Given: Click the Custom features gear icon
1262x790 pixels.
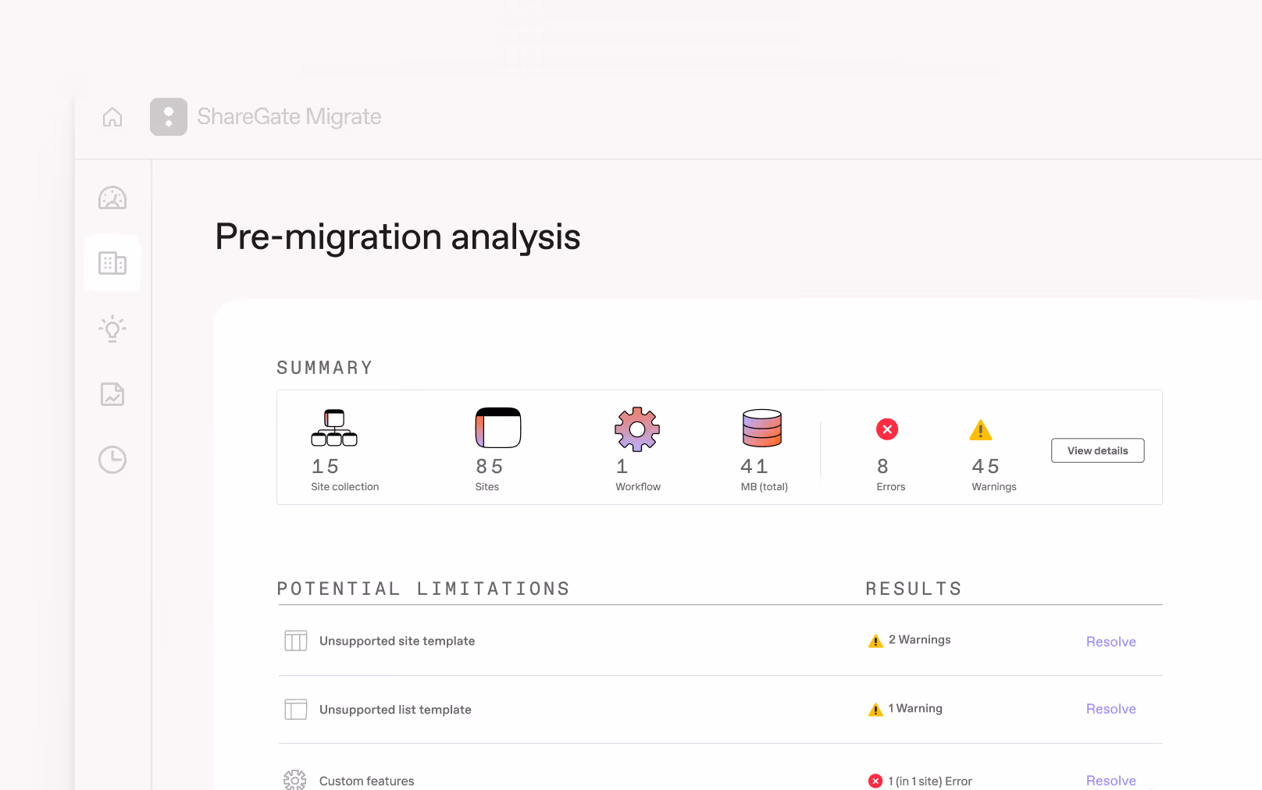Looking at the screenshot, I should click(295, 780).
